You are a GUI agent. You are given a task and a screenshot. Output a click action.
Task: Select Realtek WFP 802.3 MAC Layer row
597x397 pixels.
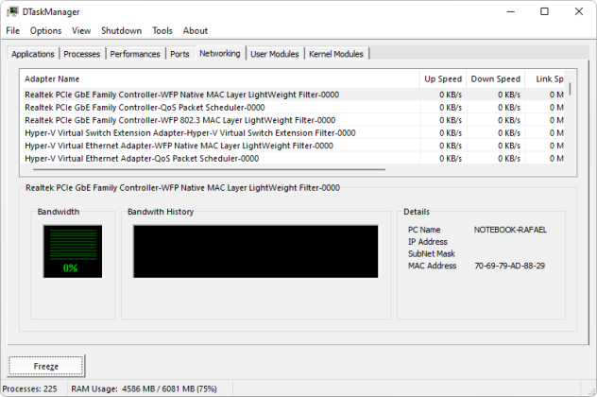pyautogui.click(x=293, y=120)
